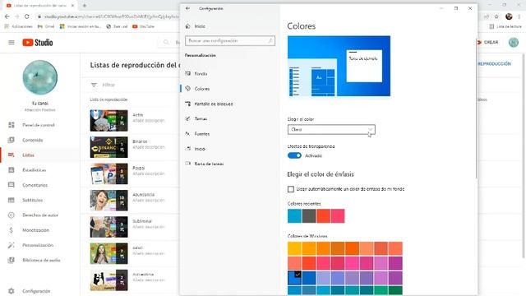Check automatic accent color from background

point(290,189)
